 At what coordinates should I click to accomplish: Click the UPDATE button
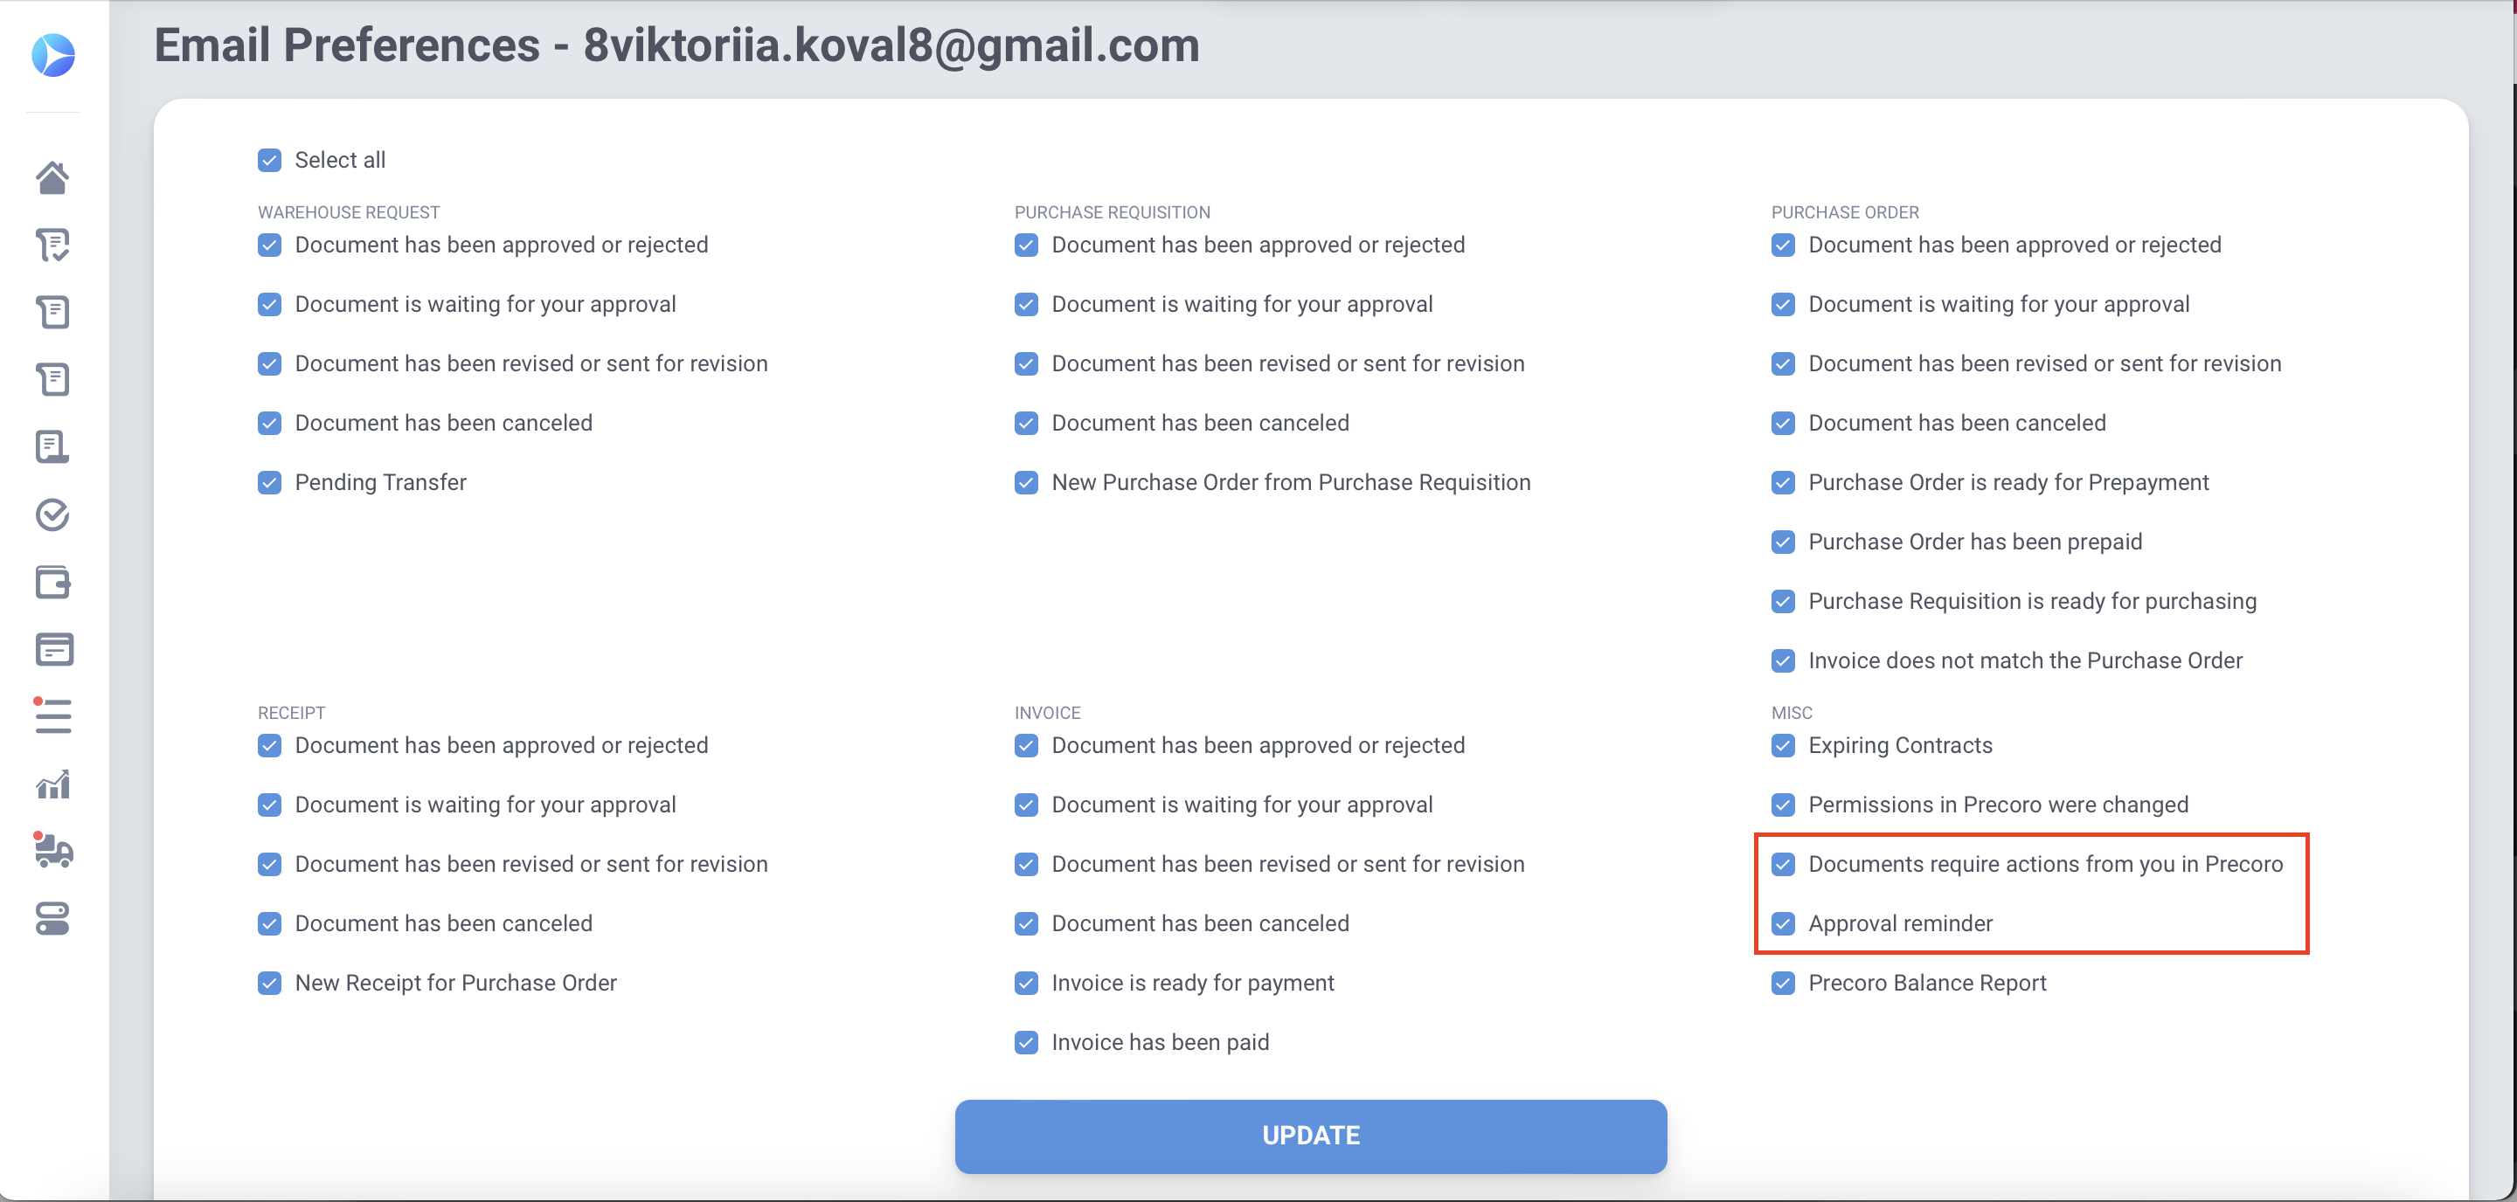click(x=1310, y=1136)
